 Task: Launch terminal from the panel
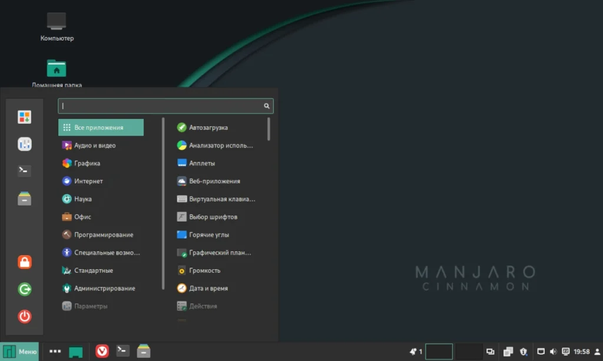(x=122, y=350)
